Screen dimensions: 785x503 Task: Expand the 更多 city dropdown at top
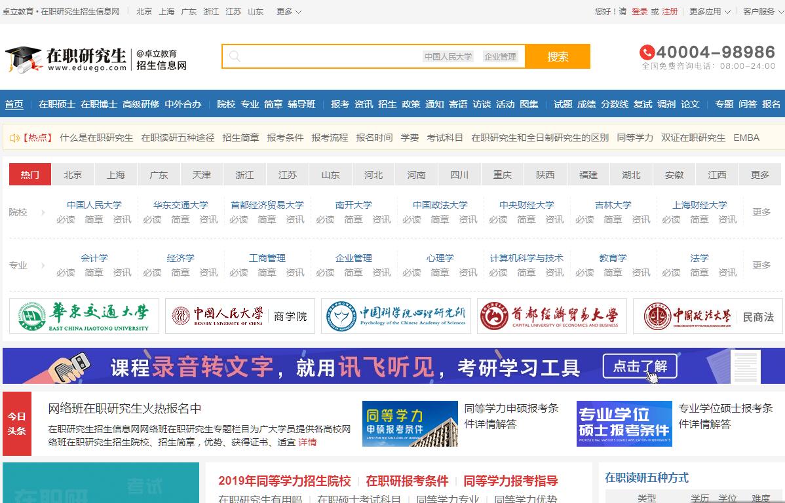(288, 12)
